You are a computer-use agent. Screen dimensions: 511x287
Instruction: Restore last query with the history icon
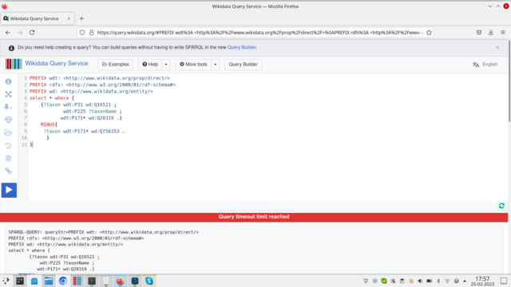9,145
